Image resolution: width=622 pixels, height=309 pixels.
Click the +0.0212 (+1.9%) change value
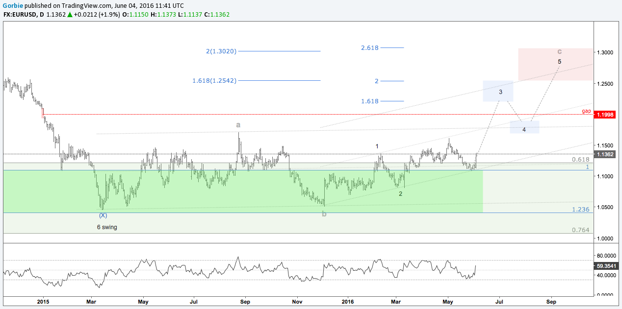click(x=97, y=15)
